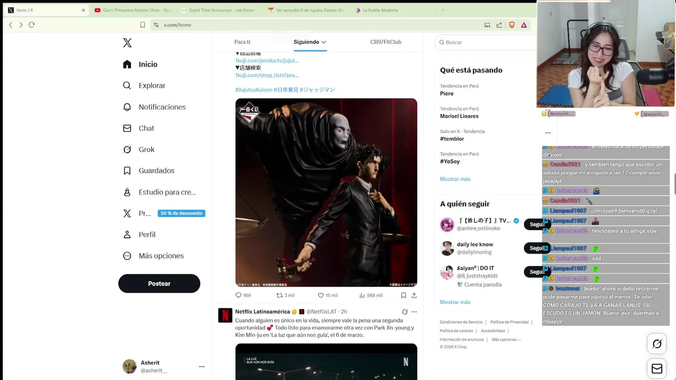Open floating messages envelope button
676x380 pixels.
click(657, 369)
